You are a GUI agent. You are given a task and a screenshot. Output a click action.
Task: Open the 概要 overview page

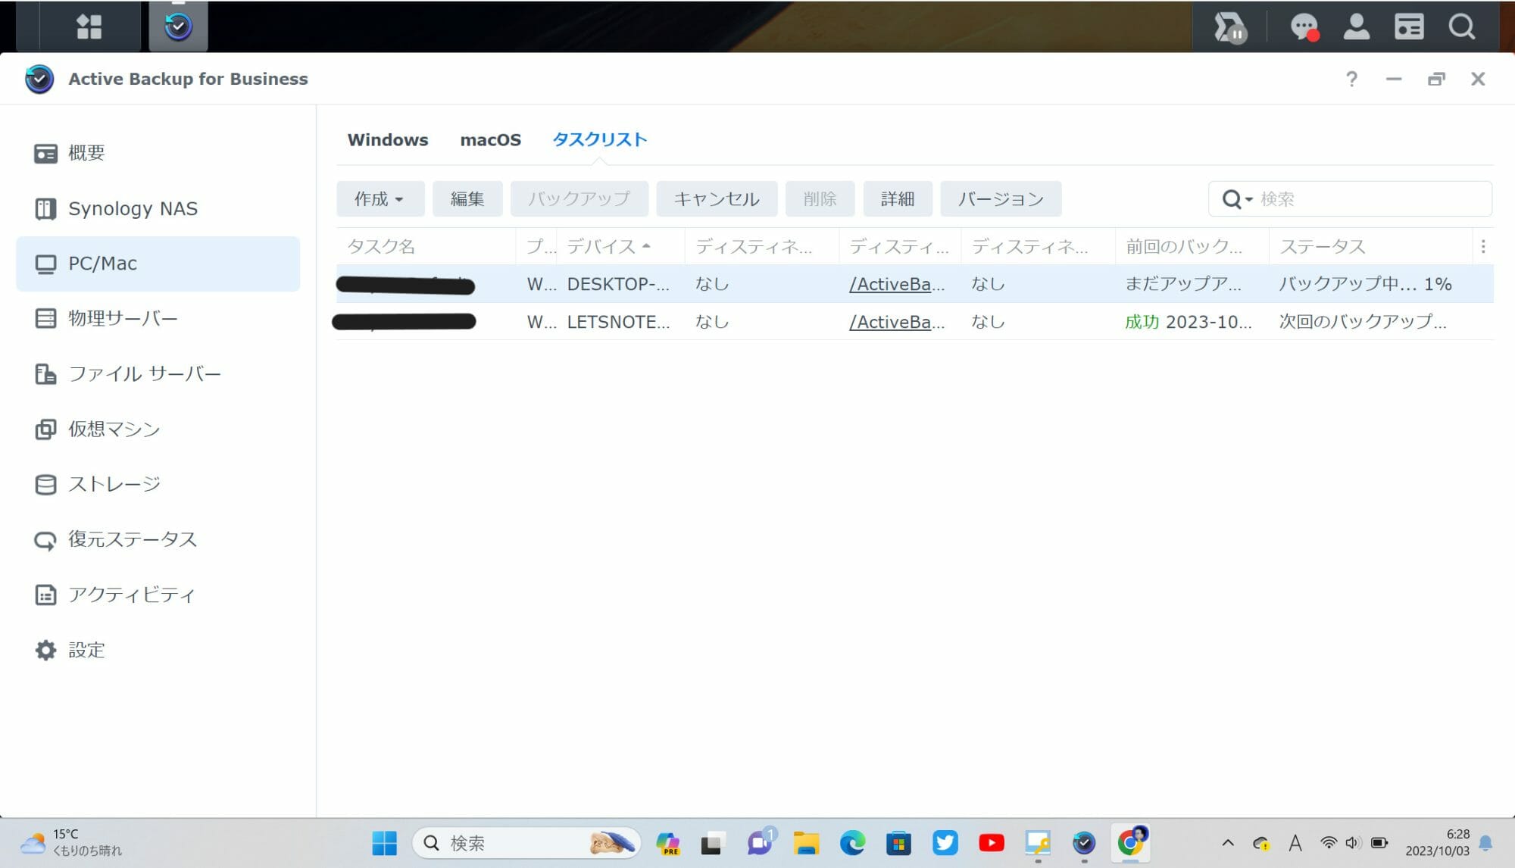[x=158, y=153]
